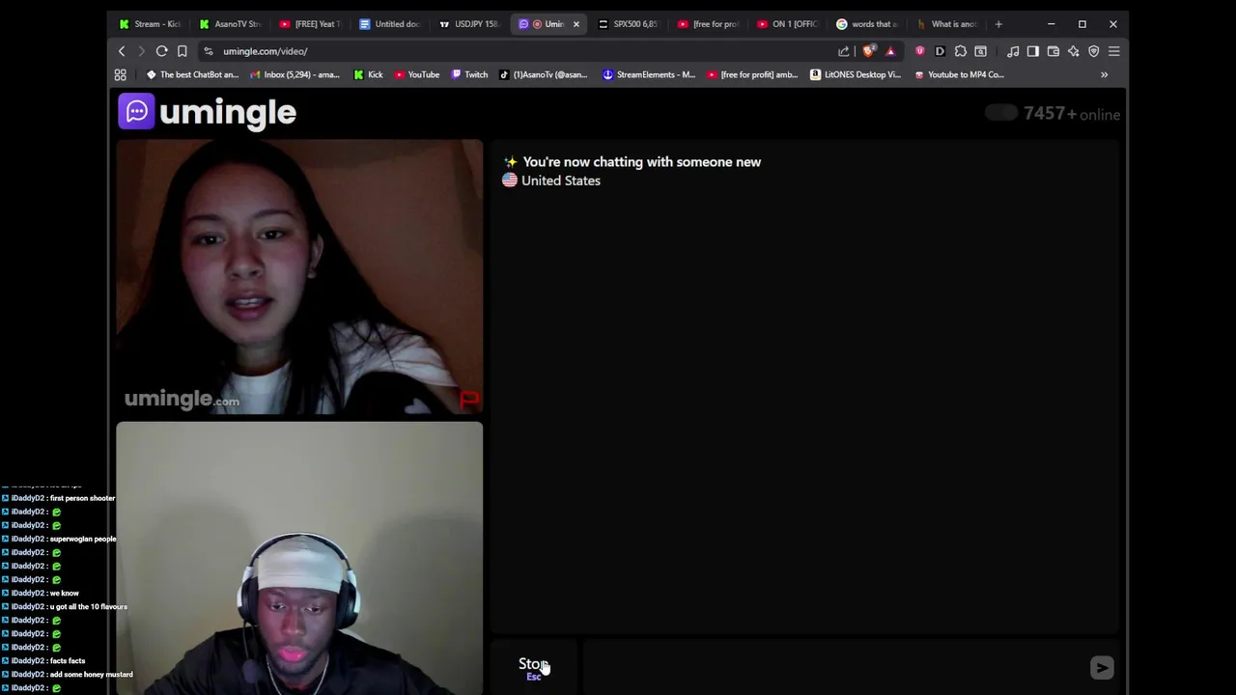This screenshot has width=1236, height=695.
Task: Report stranger using the red flag icon
Action: click(x=469, y=398)
